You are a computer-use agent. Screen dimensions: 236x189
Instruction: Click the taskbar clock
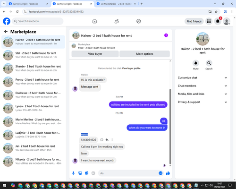click(x=220, y=185)
